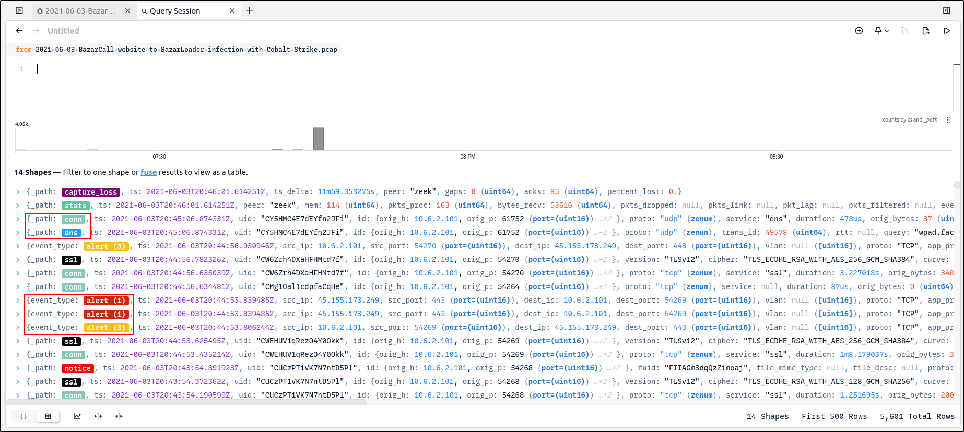
Task: Open a new tab with plus button
Action: 250,10
